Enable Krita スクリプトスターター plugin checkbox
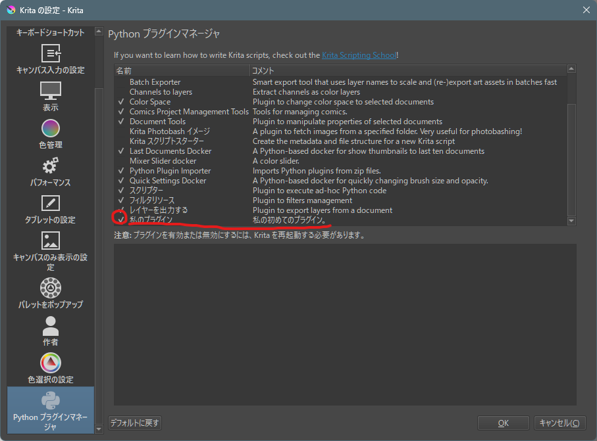Screen dimensions: 597x441 [121, 141]
